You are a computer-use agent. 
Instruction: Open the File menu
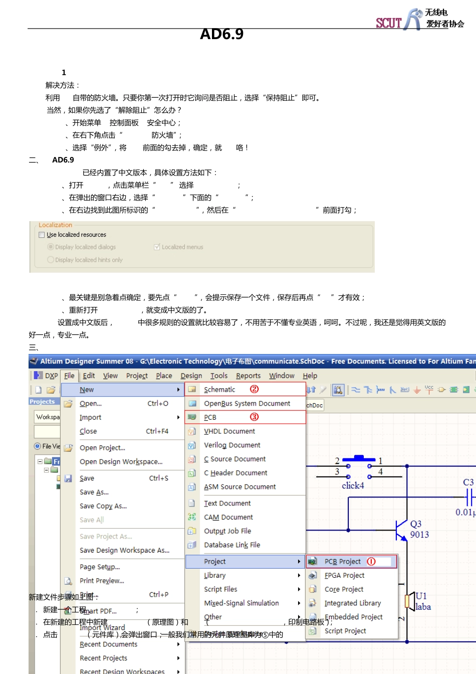(x=69, y=376)
